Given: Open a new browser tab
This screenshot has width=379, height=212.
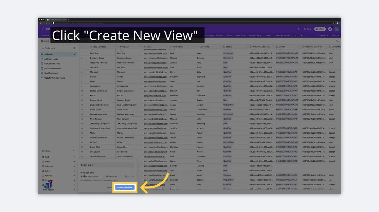Looking at the screenshot, I should (69, 20).
